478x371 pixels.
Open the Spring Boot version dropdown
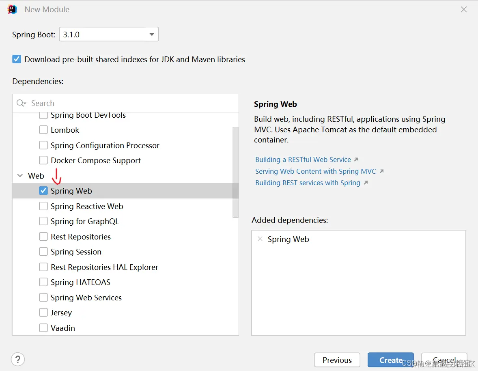[109, 34]
